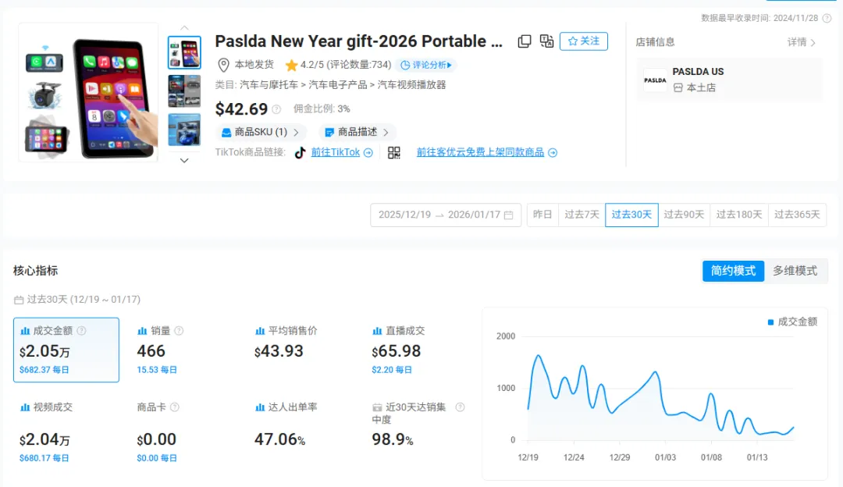843x487 pixels.
Task: Collapse the image thumbnail list via the down chevron
Action: (184, 161)
